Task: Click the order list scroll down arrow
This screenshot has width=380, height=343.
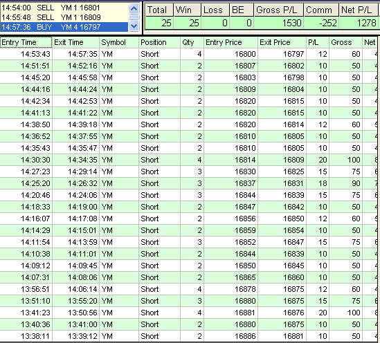Action: [x=134, y=26]
